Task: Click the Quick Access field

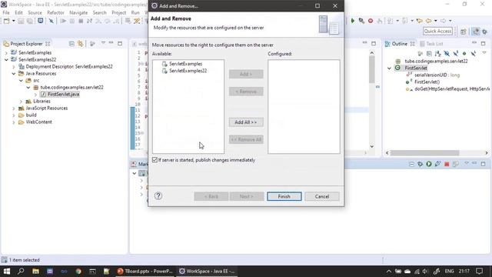Action: coord(437,31)
